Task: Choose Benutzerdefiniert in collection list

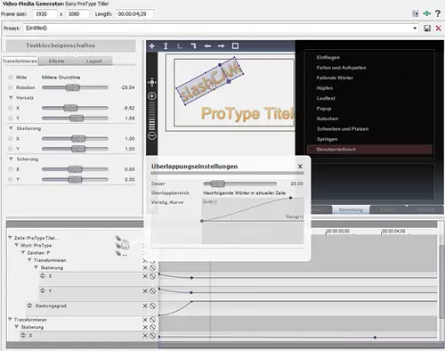Action: 369,150
